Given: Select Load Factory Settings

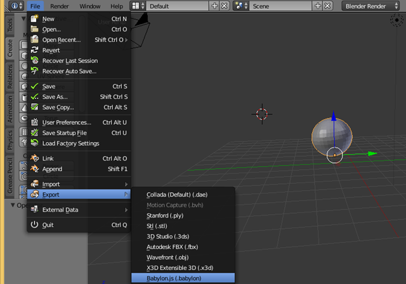Looking at the screenshot, I should (x=79, y=143).
